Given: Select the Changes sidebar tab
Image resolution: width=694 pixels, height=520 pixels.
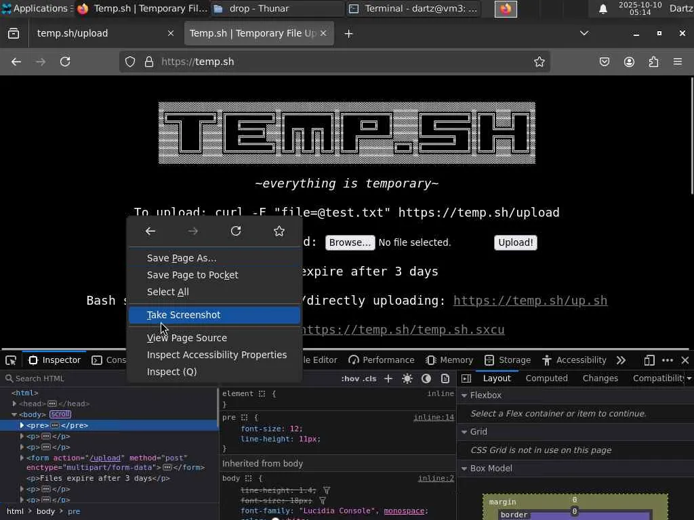Looking at the screenshot, I should click(600, 378).
